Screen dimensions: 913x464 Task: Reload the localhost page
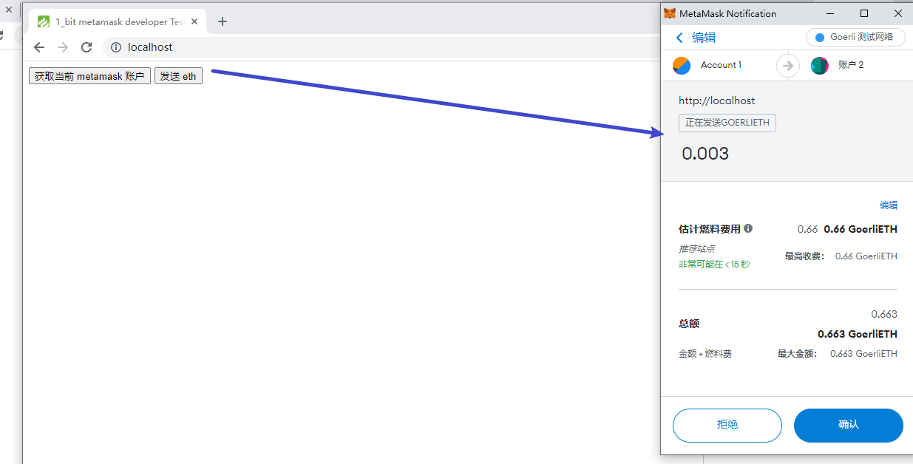click(86, 47)
